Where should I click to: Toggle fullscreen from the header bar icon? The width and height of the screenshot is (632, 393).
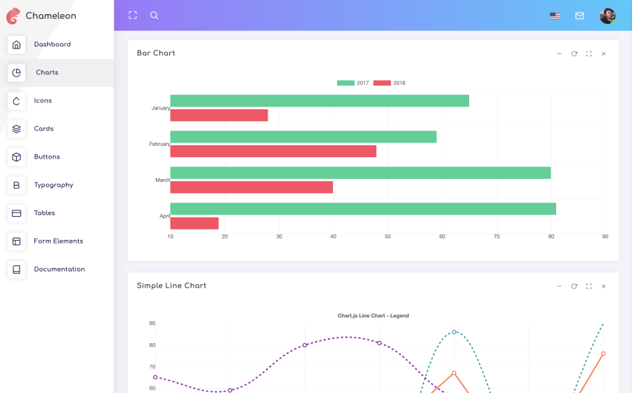(133, 15)
